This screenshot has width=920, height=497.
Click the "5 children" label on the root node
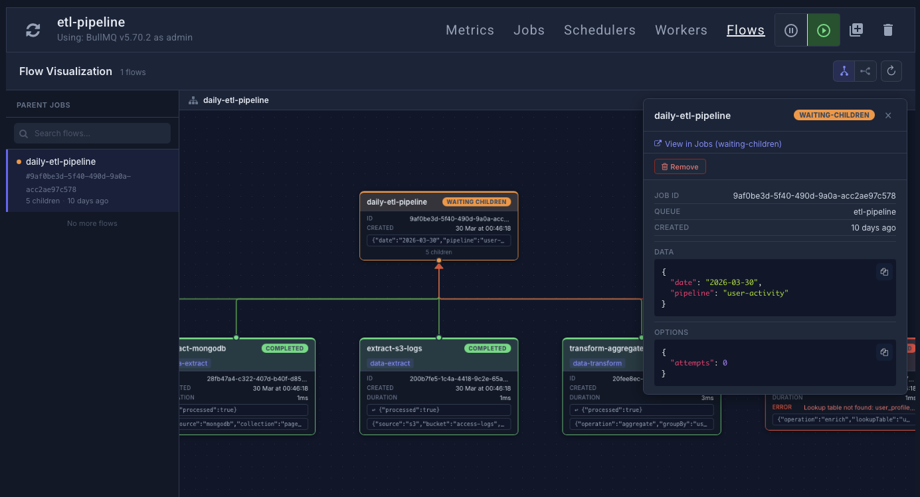coord(438,252)
